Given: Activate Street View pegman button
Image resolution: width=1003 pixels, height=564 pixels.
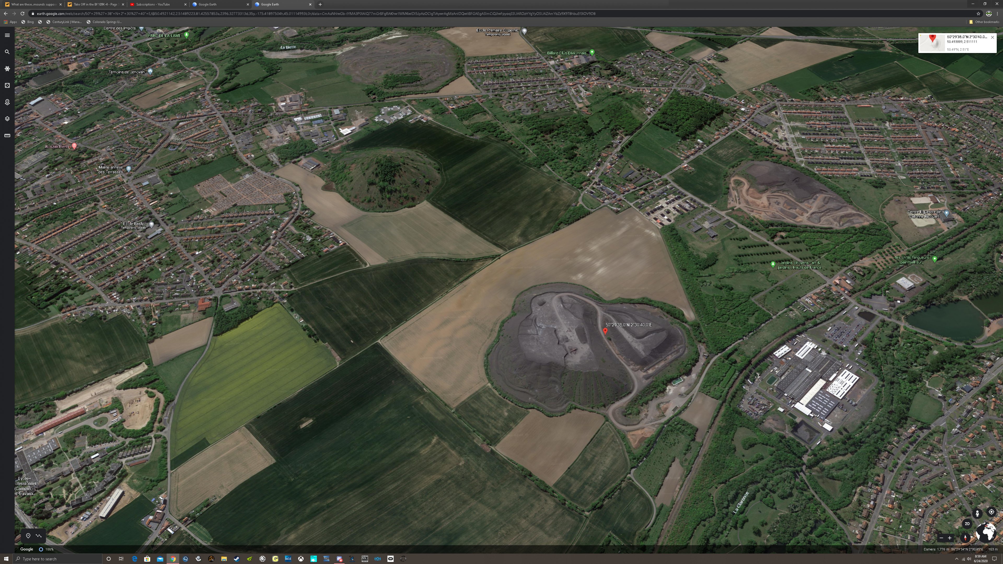Looking at the screenshot, I should [x=977, y=513].
